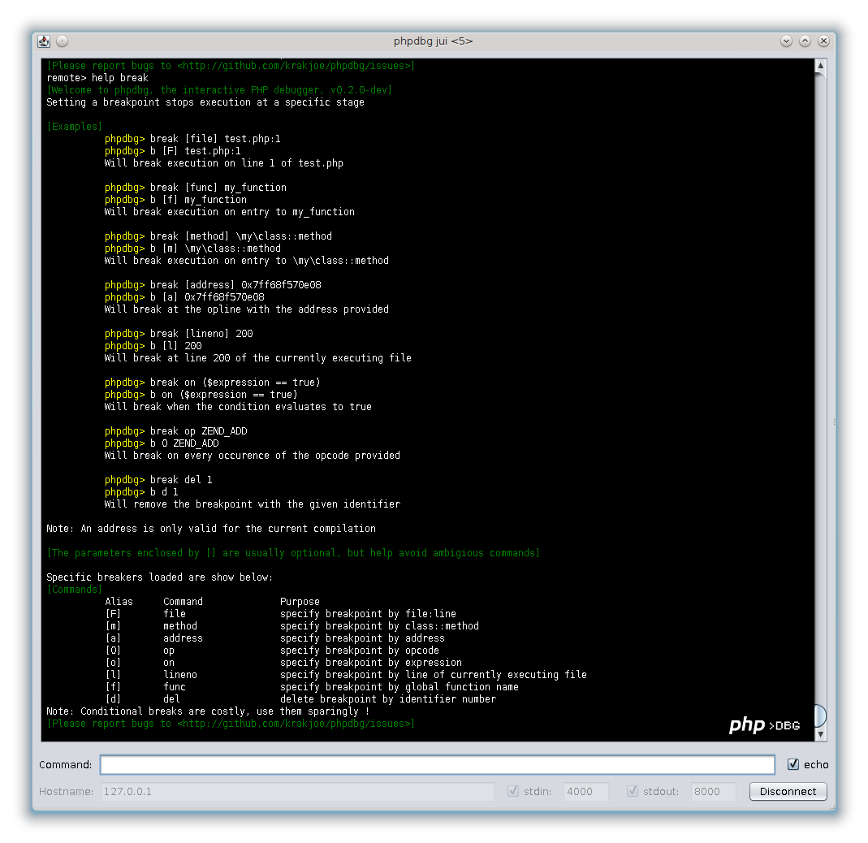868x843 pixels.
Task: Click the round sticky button beside window icon
Action: pyautogui.click(x=62, y=41)
